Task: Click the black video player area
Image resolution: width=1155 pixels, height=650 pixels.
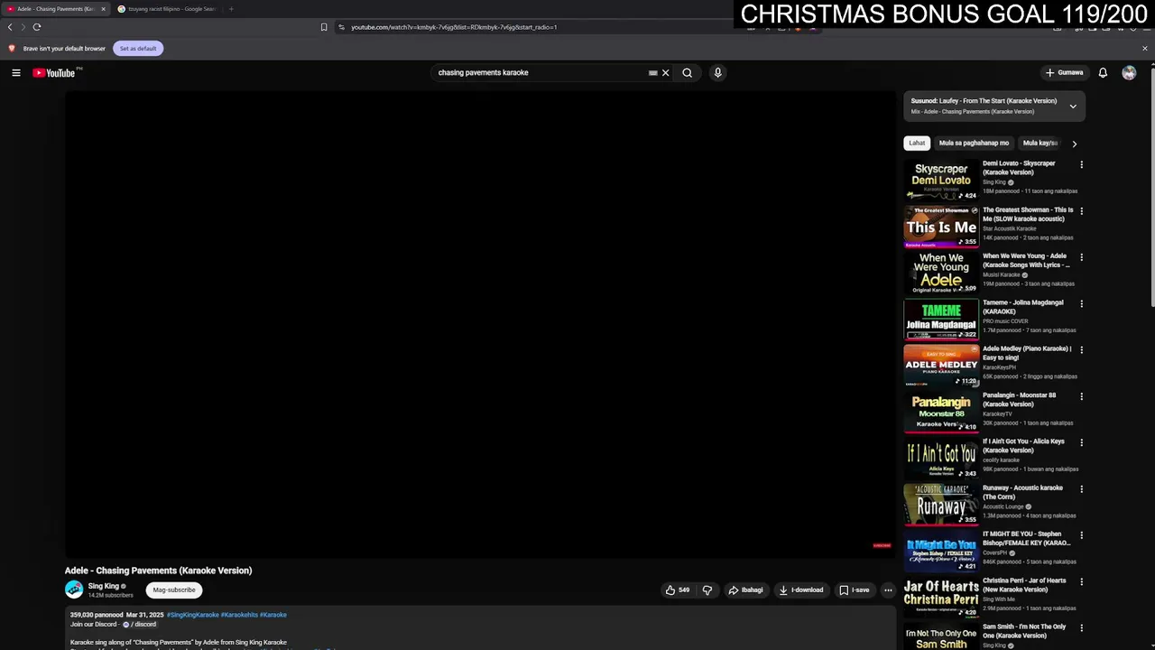Action: click(x=480, y=323)
